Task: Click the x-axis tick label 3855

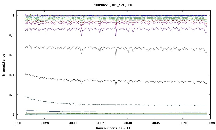Action: coord(211,123)
